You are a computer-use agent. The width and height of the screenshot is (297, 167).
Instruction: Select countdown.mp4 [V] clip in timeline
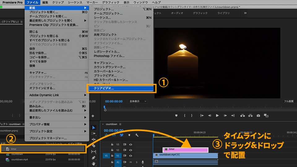(x=185, y=156)
